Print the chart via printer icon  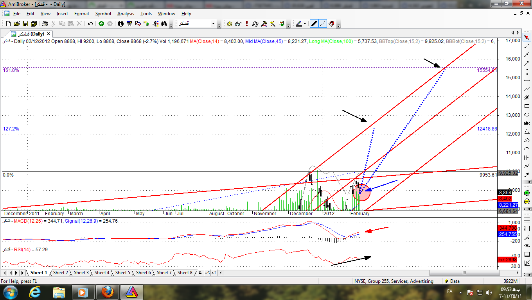[45, 24]
